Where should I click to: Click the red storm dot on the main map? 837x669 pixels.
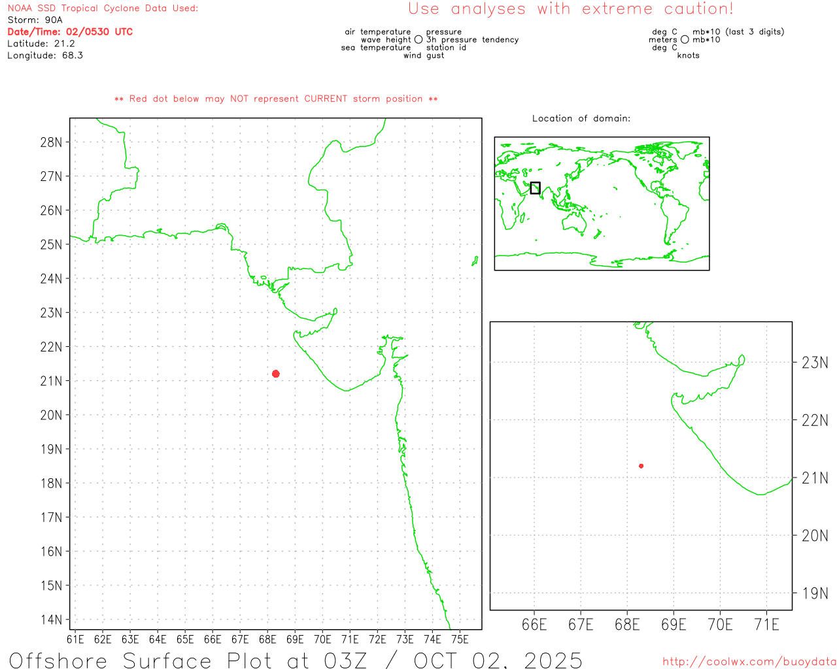(276, 374)
